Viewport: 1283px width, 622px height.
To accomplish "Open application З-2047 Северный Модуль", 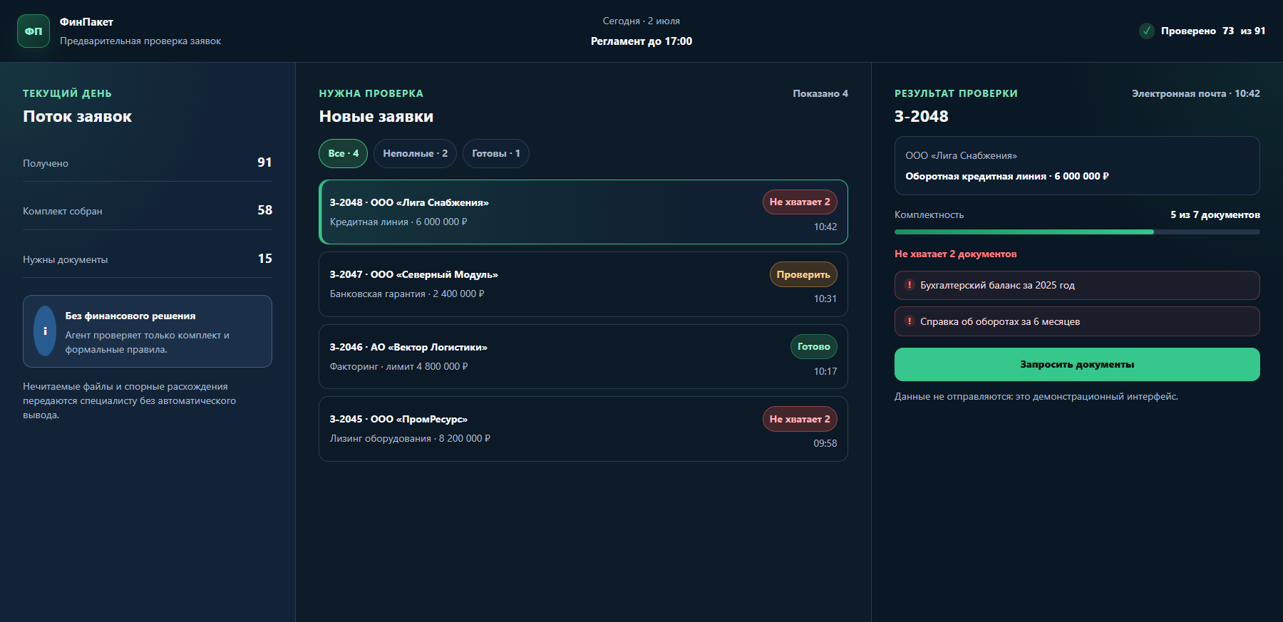I will coord(583,284).
